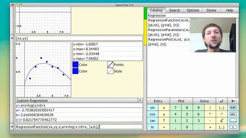Click the space bar key icon
The image size is (246, 138).
233,120
